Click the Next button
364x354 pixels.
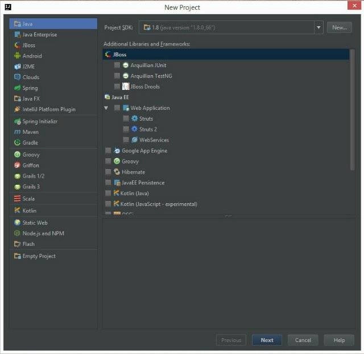pos(267,340)
